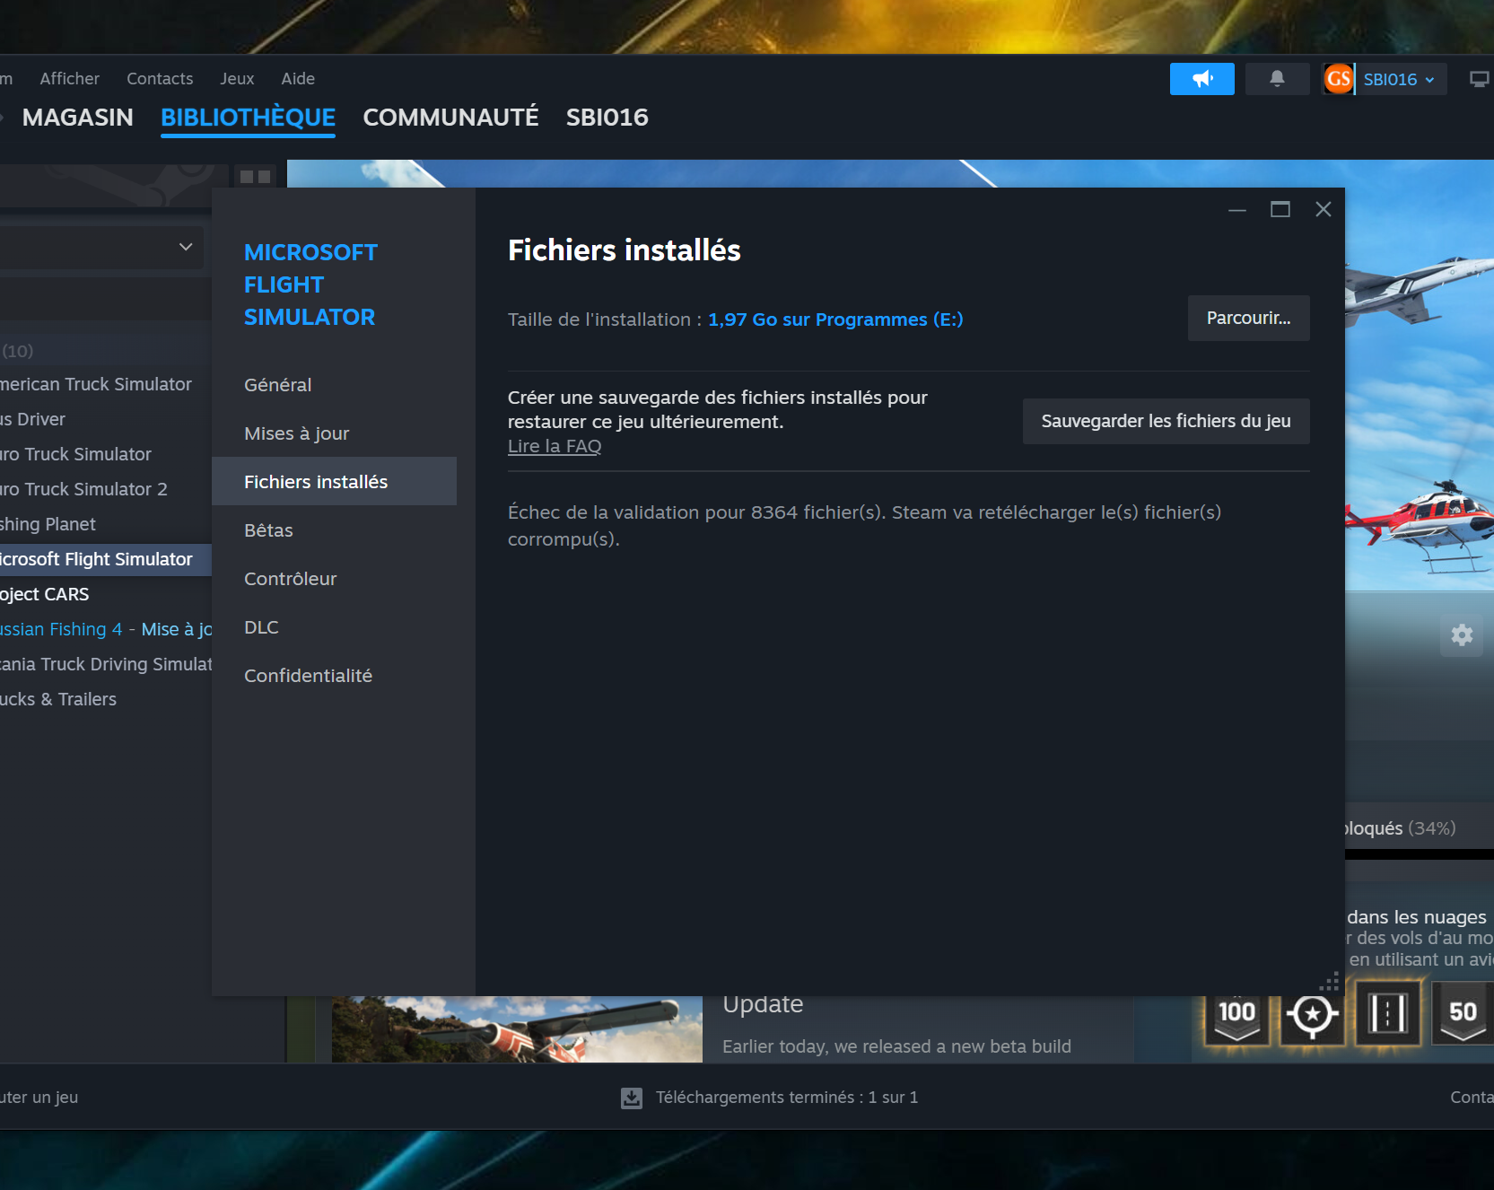Open the SBI016 profile tab
Image resolution: width=1494 pixels, height=1190 pixels.
[607, 118]
